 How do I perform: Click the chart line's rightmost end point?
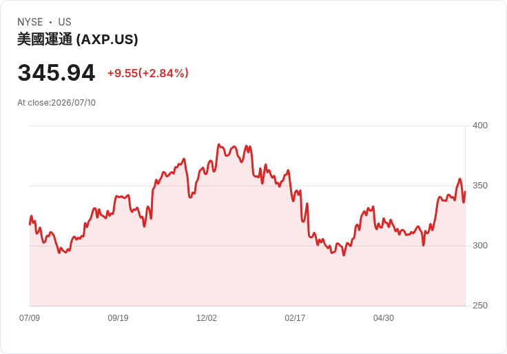click(x=465, y=192)
